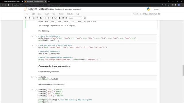Click 'Add items one-by-one to dictionary:' text

(51, 84)
